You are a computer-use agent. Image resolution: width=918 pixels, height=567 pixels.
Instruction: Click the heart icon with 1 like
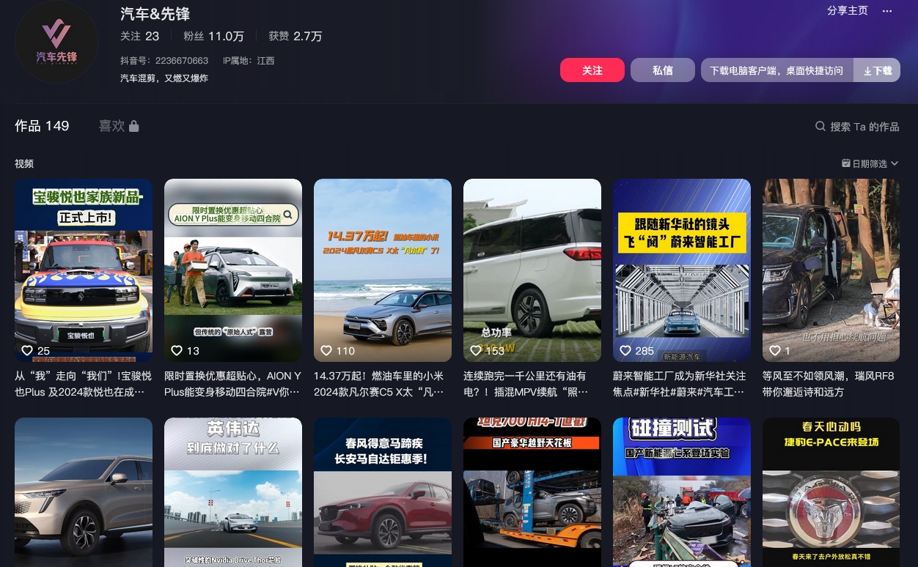click(x=775, y=351)
